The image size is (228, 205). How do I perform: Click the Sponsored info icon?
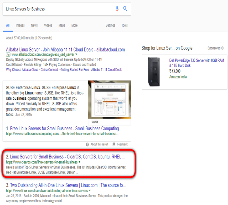222,48
